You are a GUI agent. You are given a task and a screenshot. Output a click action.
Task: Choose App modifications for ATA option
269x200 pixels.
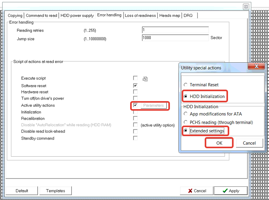[x=186, y=114]
